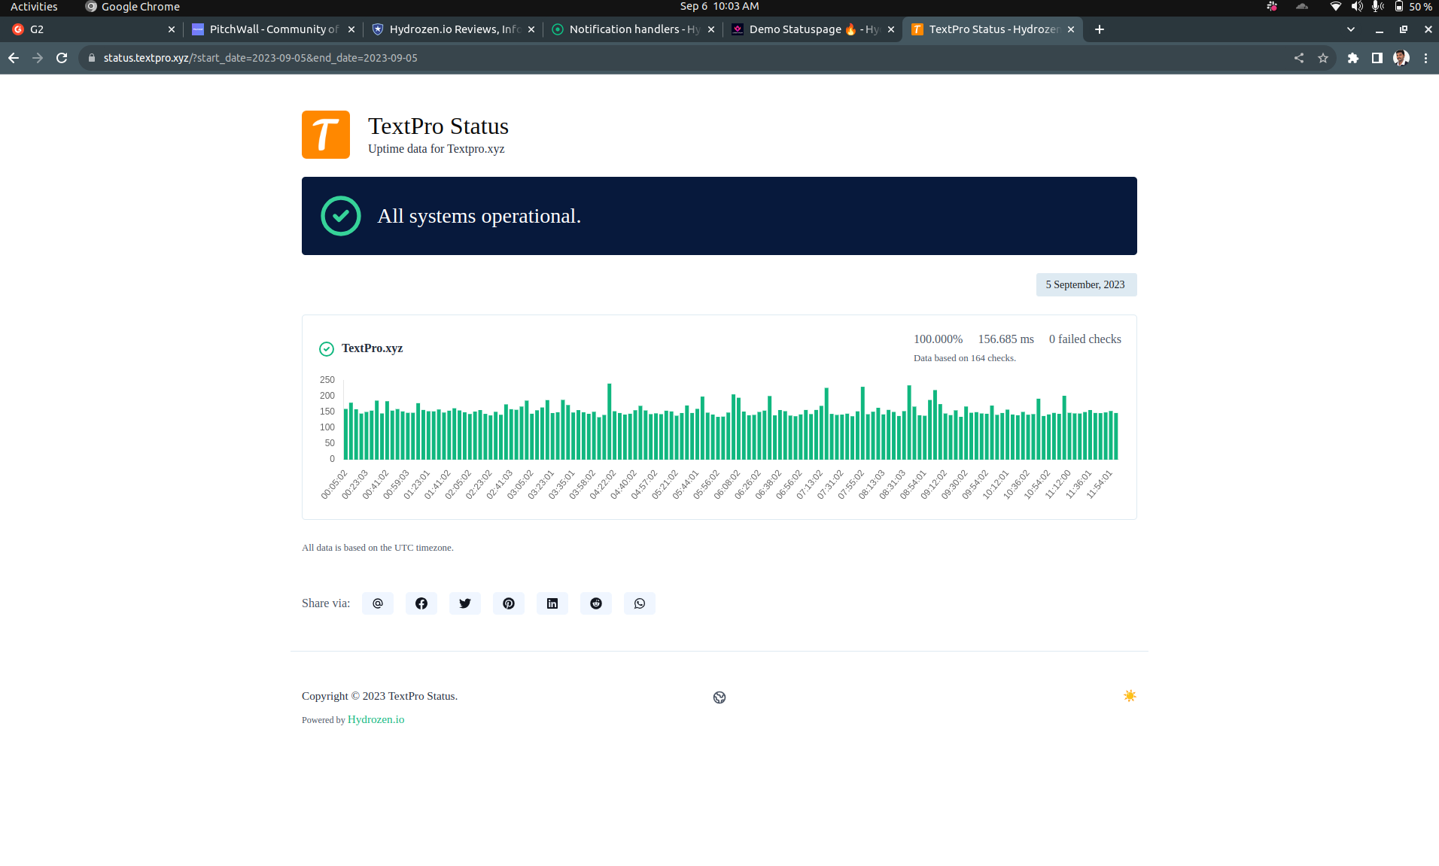This screenshot has width=1439, height=866.
Task: Share status page via email icon
Action: [x=378, y=603]
